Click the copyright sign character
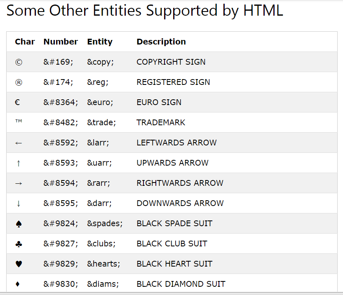The image size is (343, 295). 19,62
